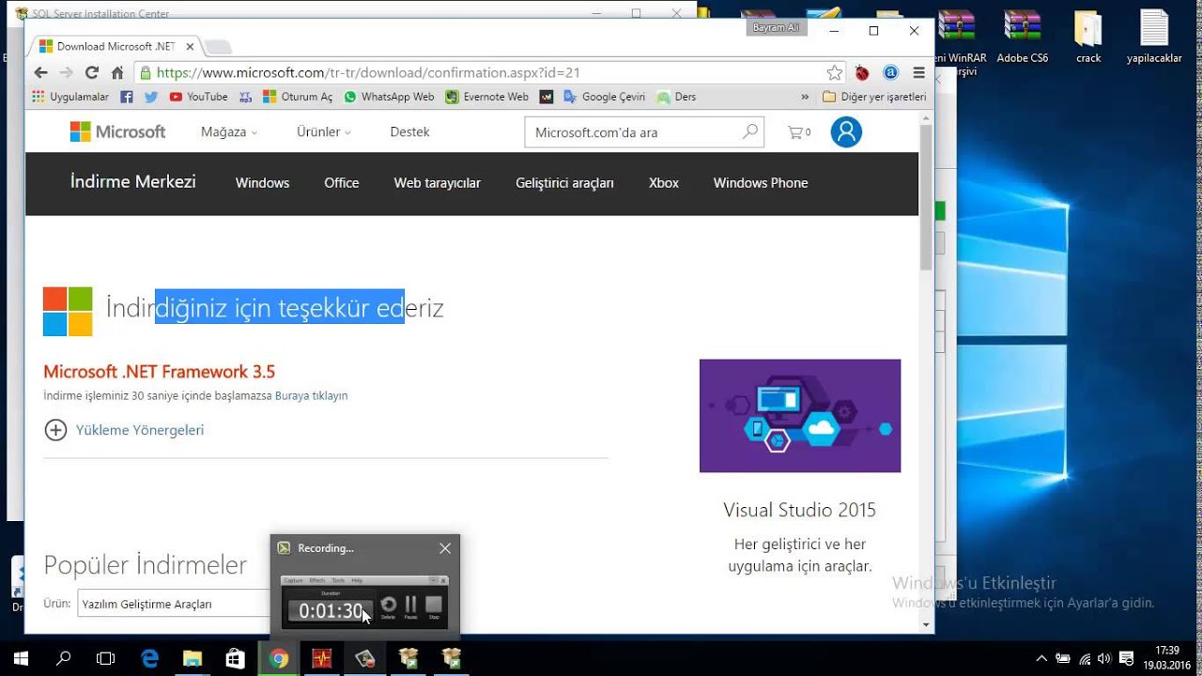Image resolution: width=1202 pixels, height=676 pixels.
Task: Select Office in download center nav
Action: click(x=342, y=183)
